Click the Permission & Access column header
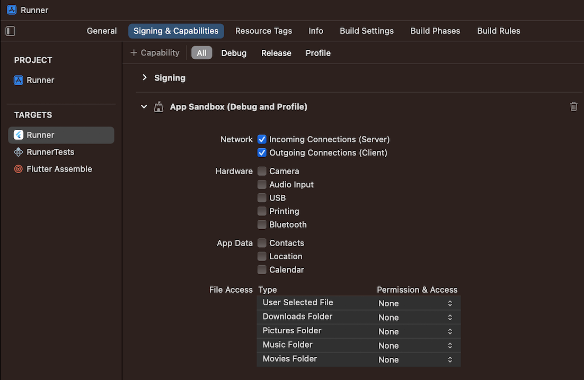The width and height of the screenshot is (584, 380). (417, 289)
